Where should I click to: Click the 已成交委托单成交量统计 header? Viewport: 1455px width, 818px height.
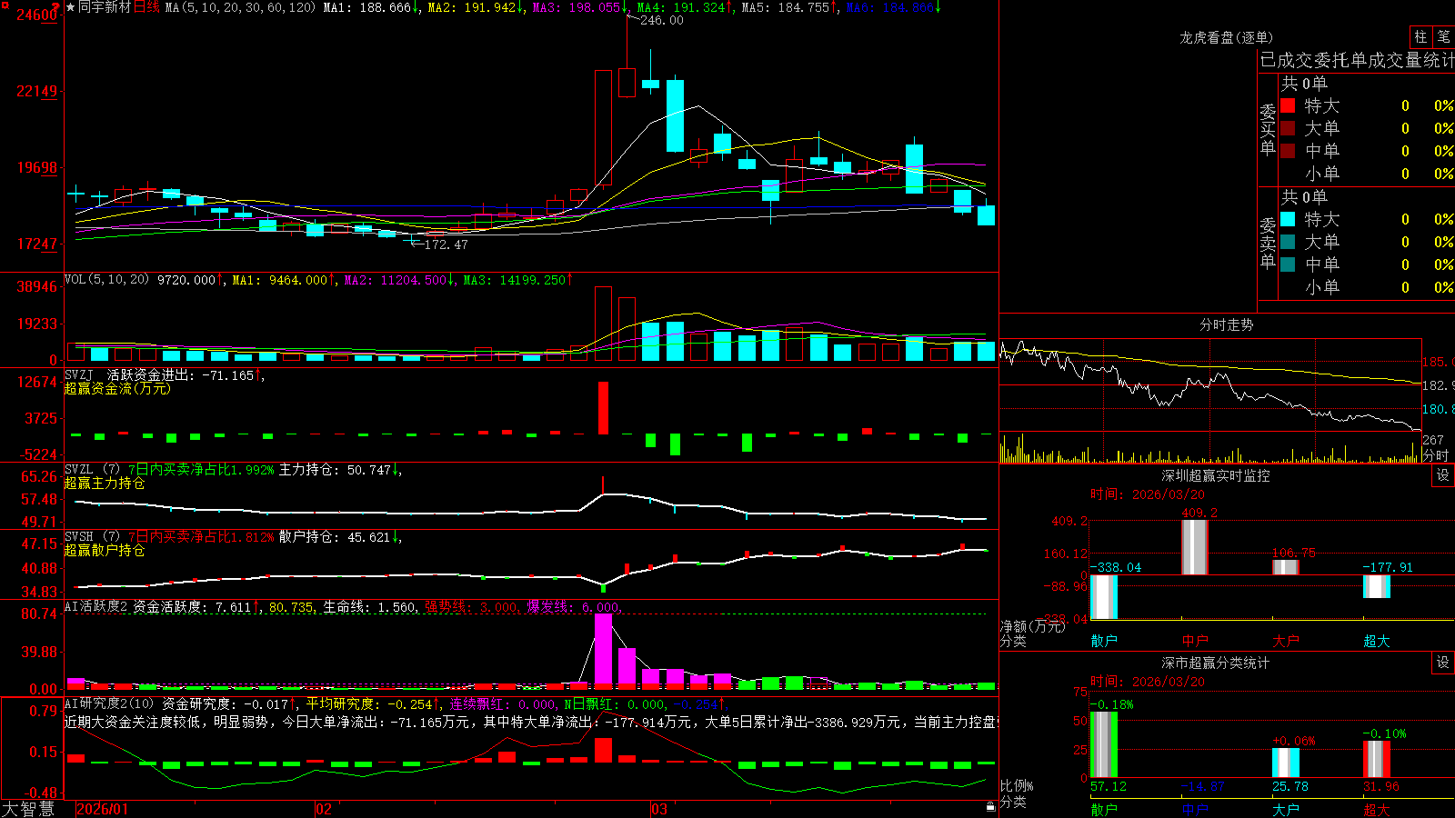click(1357, 60)
